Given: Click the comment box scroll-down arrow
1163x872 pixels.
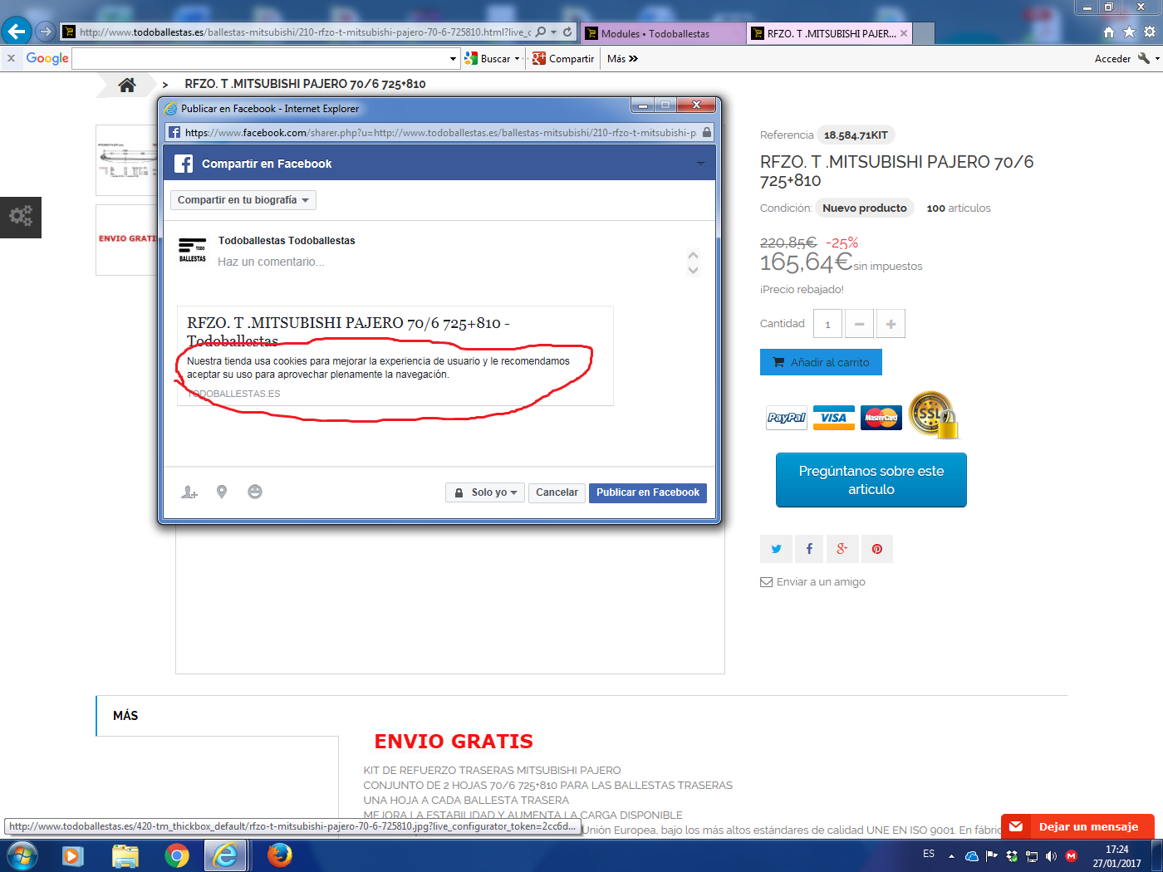Looking at the screenshot, I should click(694, 270).
